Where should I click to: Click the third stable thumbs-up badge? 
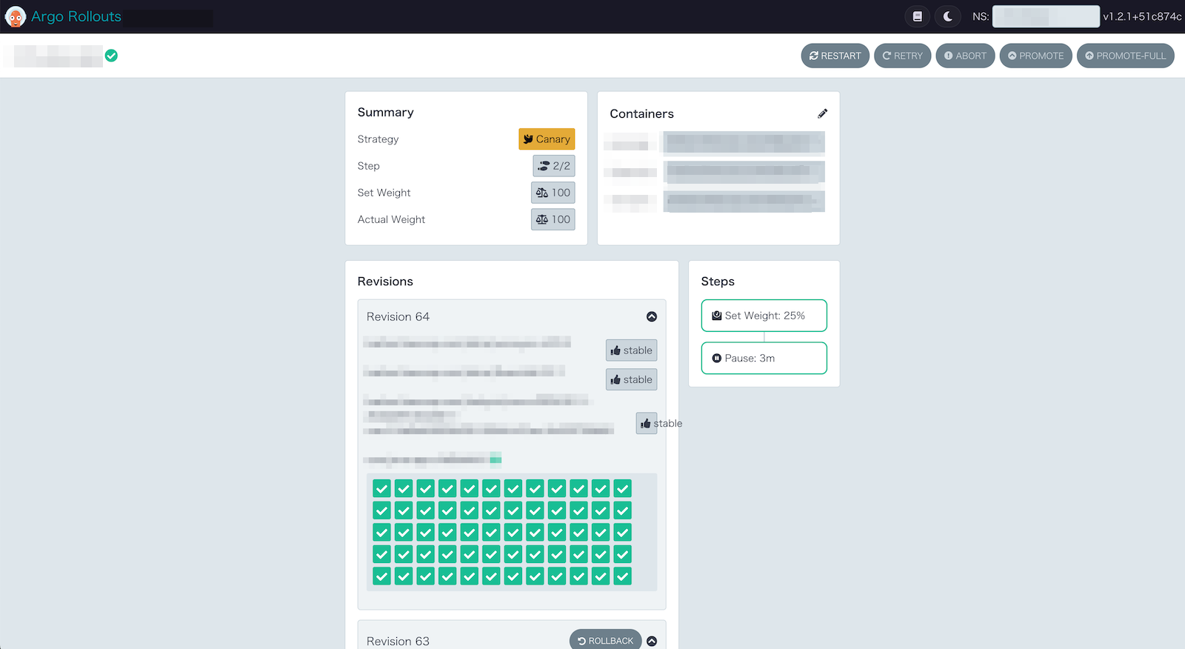tap(647, 423)
